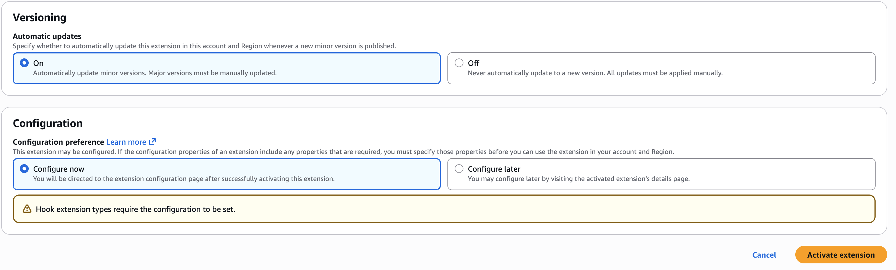Click the Configure now option card

pos(226,174)
